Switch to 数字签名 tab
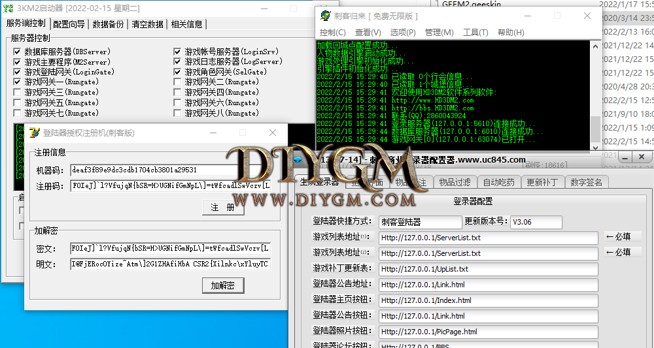 coord(587,182)
